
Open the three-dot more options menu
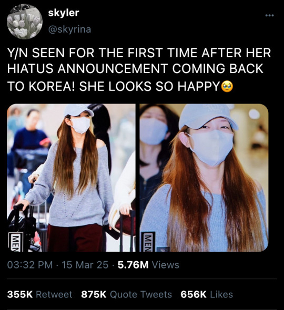click(269, 15)
